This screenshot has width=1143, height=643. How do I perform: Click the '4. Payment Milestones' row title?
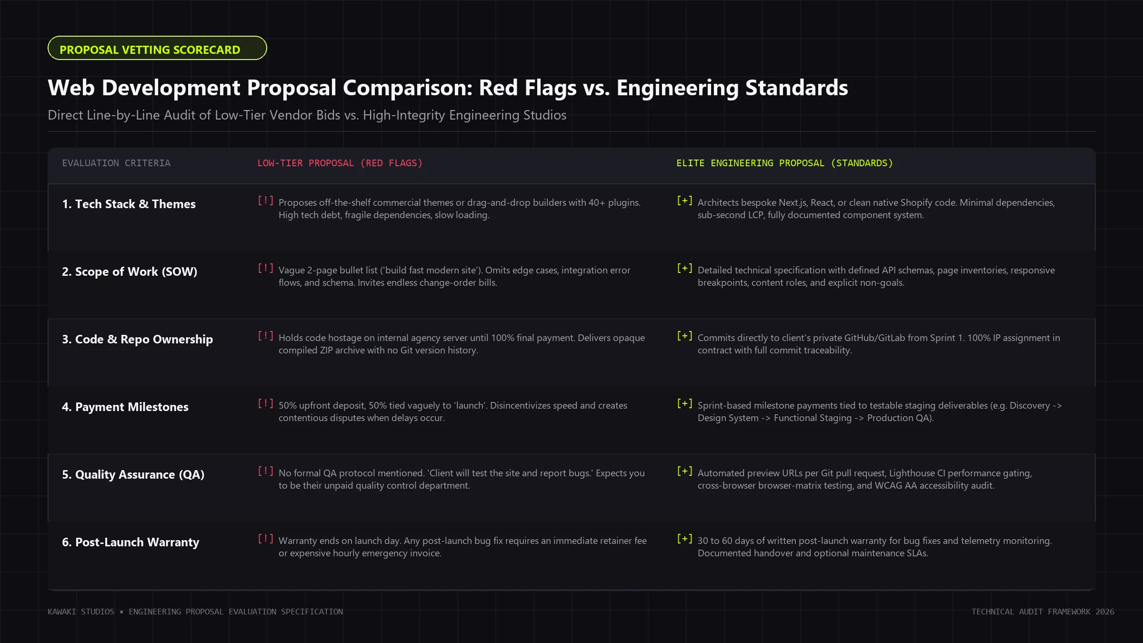point(125,407)
